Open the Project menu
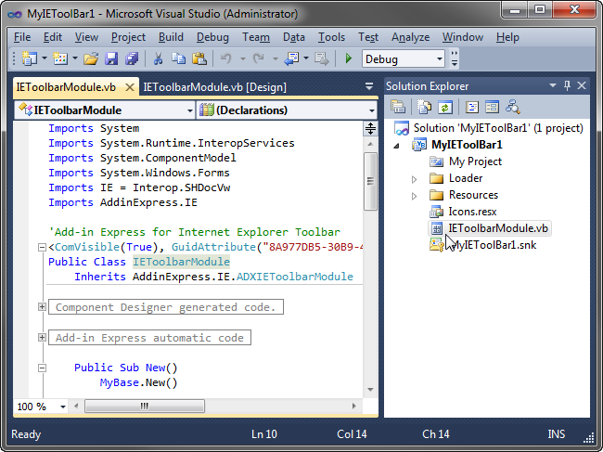603x452 pixels. click(x=128, y=37)
